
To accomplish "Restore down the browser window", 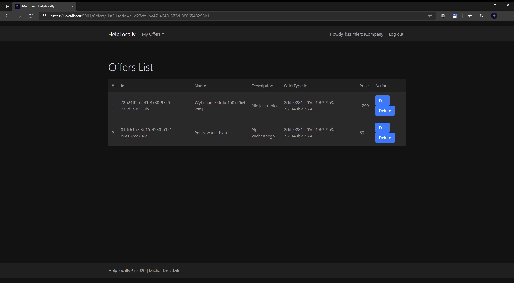I will (496, 5).
